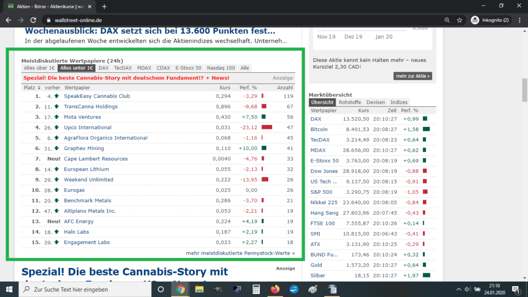Screen dimensions: 528x297
Task: Launch GIMP from the taskbar
Action: tap(218, 289)
